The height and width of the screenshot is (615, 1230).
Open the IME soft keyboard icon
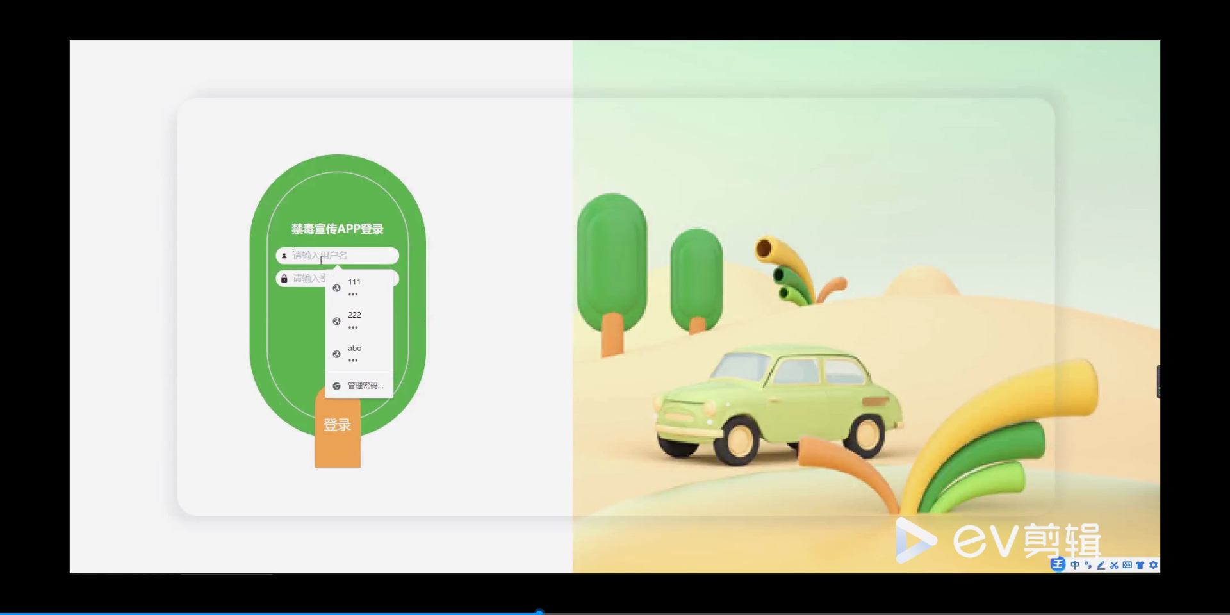tap(1127, 565)
